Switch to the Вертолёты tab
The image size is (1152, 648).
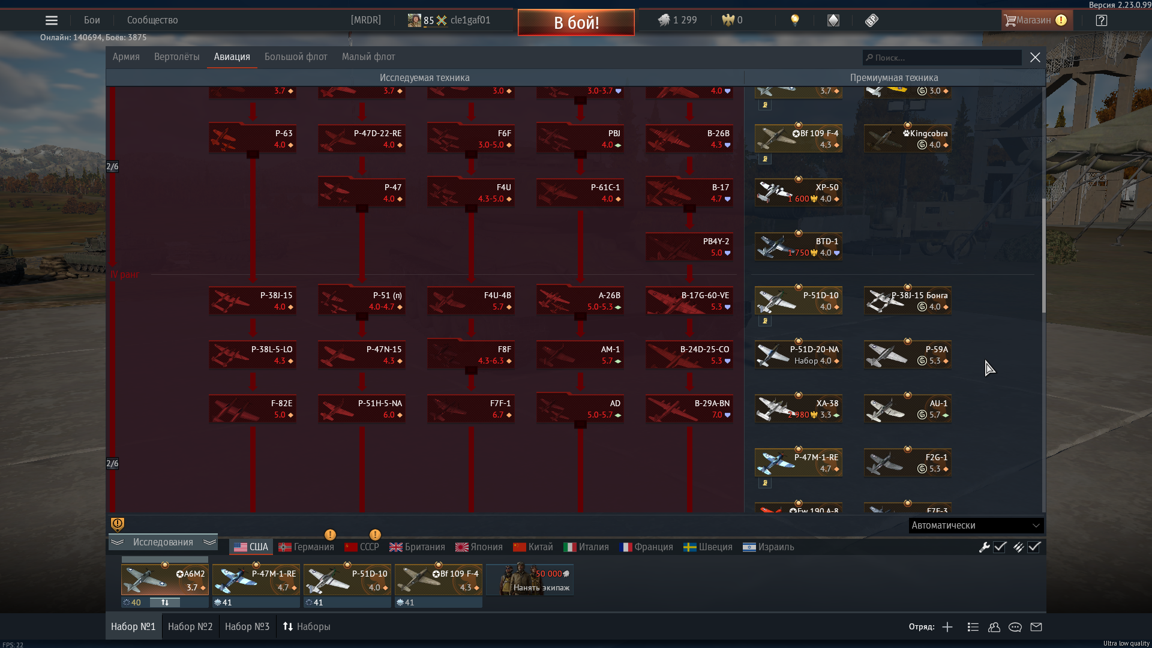[176, 57]
